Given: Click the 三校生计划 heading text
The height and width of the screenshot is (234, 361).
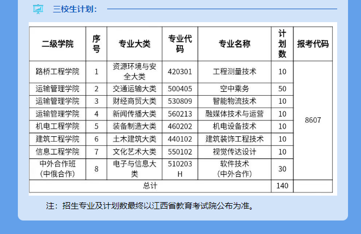Looking at the screenshot, I should pos(75,9).
